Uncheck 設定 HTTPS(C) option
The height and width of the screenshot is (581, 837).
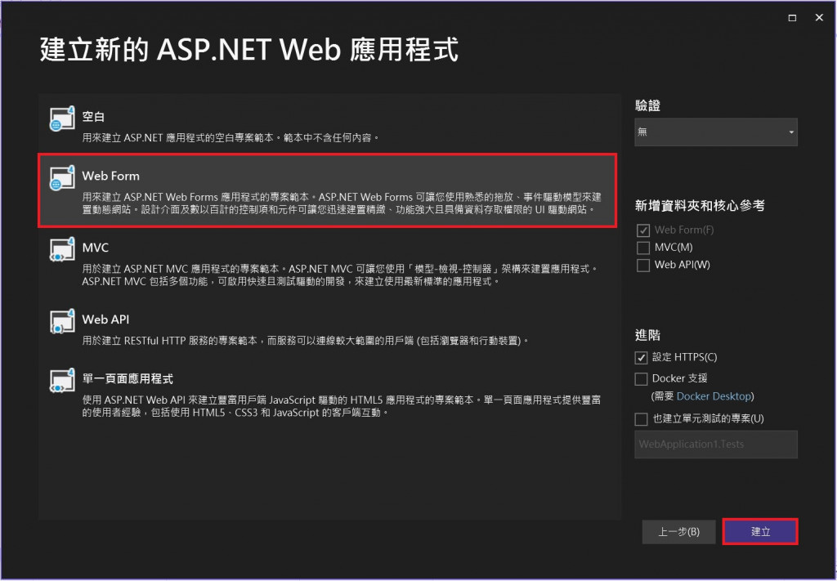click(641, 357)
